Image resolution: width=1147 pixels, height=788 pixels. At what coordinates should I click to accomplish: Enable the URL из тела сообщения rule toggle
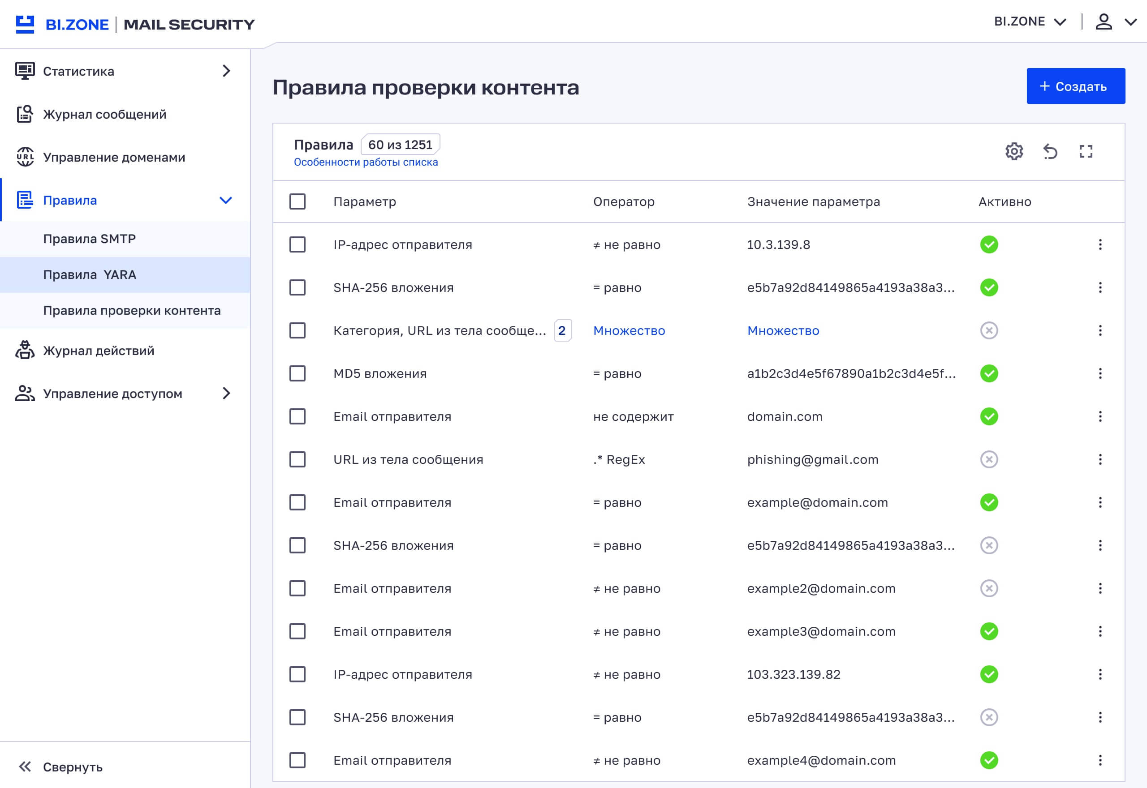pos(989,459)
